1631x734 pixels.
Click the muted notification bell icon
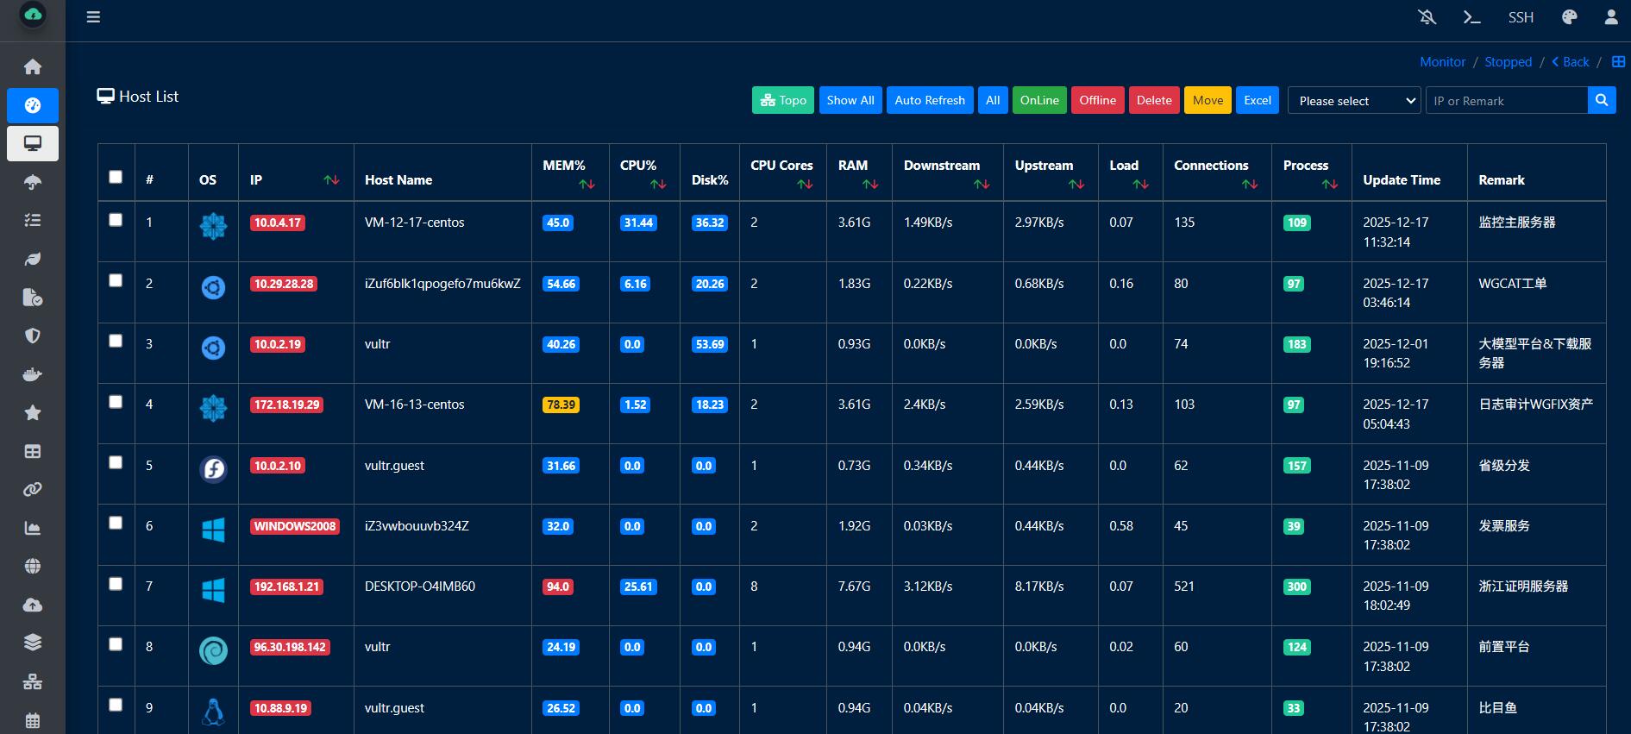coord(1427,17)
